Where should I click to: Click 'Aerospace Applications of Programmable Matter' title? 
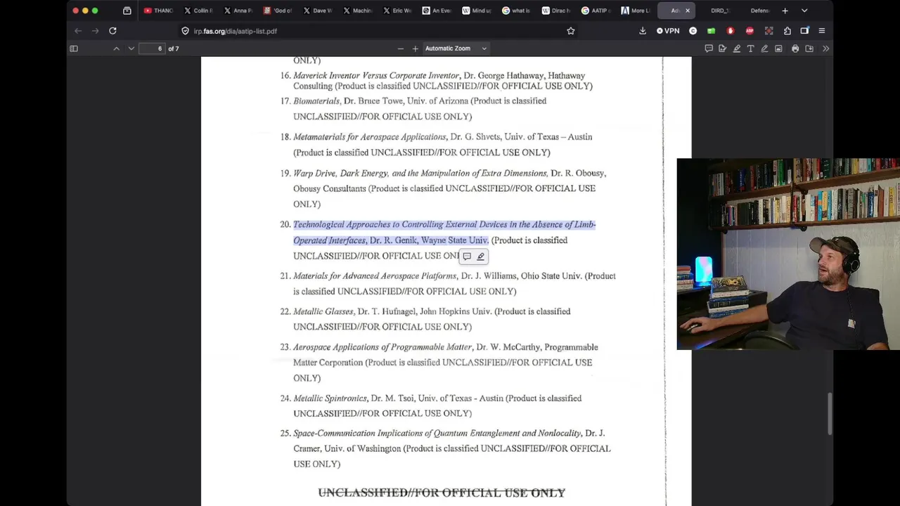[382, 347]
